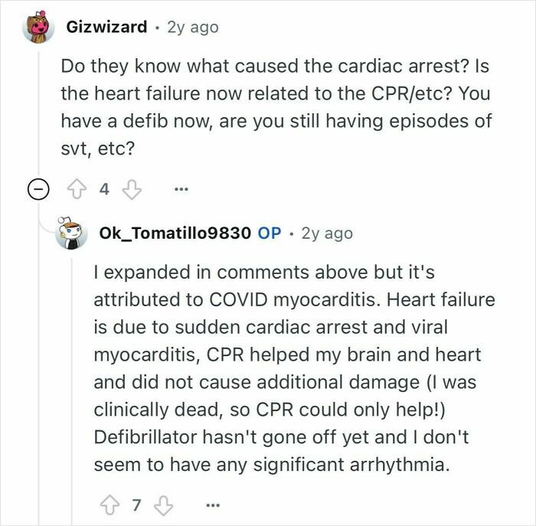
Task: Collapse the Gizwizard comment thread
Action: click(38, 189)
